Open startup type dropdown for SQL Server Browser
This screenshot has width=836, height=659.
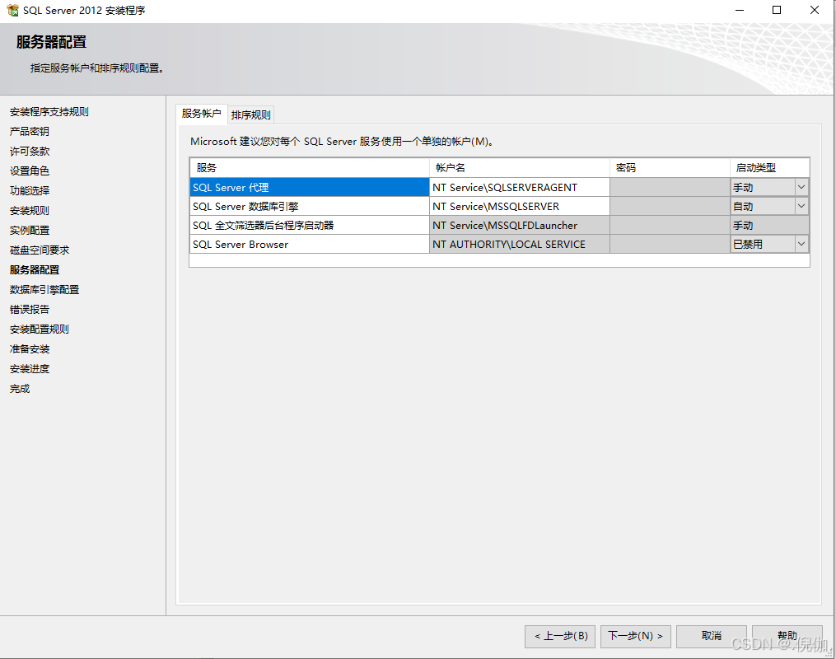[801, 244]
